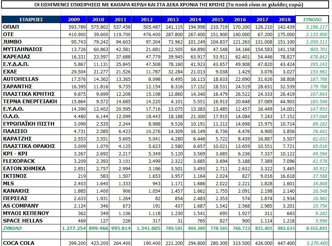Select the italic ΣΥΝΟΛΟ totals row label

12,228
